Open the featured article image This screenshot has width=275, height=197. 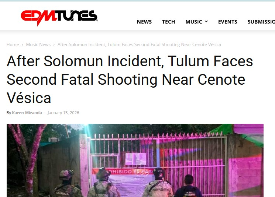click(x=135, y=161)
